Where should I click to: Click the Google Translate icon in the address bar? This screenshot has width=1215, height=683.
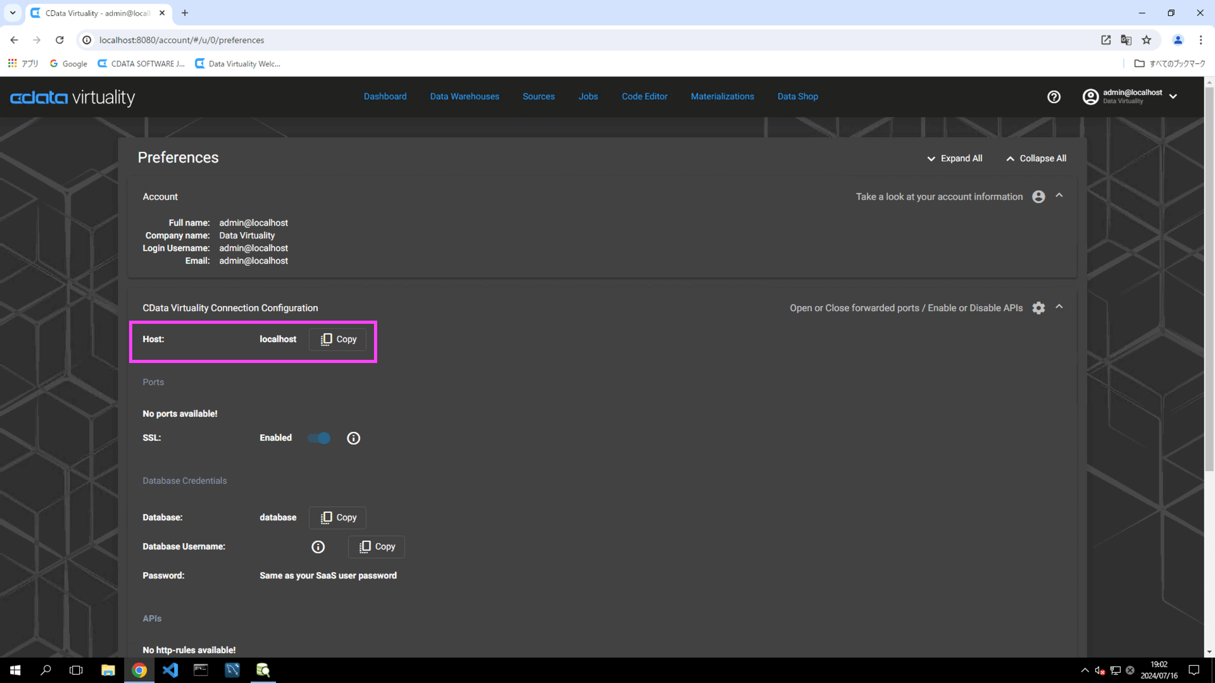click(1126, 40)
